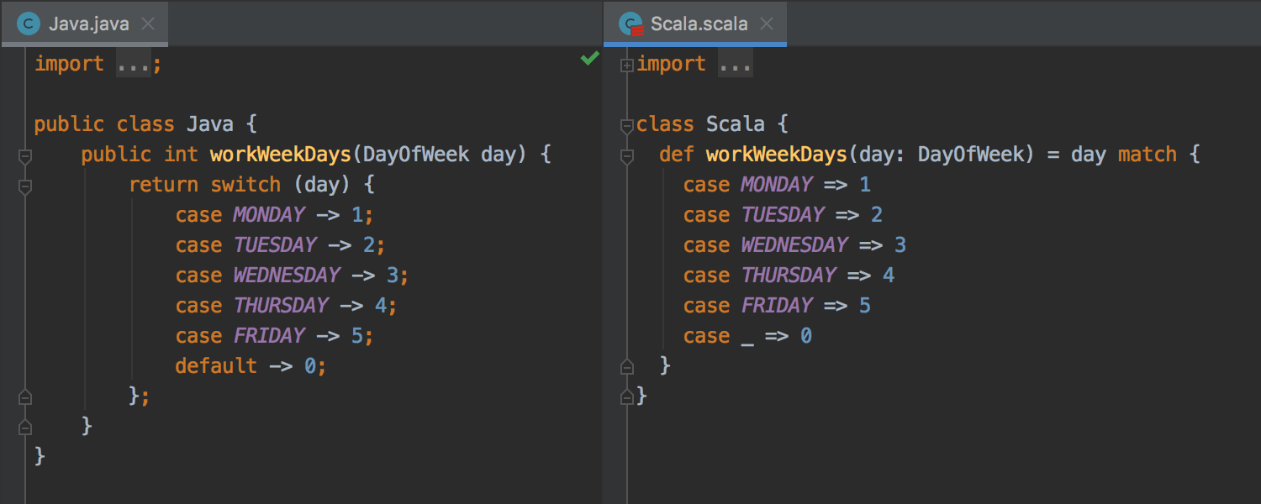Collapse workWeekDays via the Scala gutter arrow
This screenshot has height=504, width=1261.
pyautogui.click(x=625, y=155)
